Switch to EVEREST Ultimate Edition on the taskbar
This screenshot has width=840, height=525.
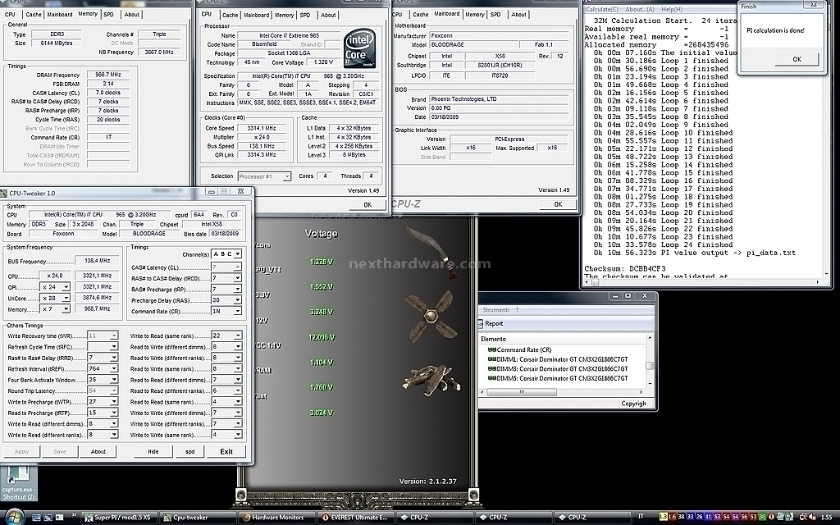point(354,518)
